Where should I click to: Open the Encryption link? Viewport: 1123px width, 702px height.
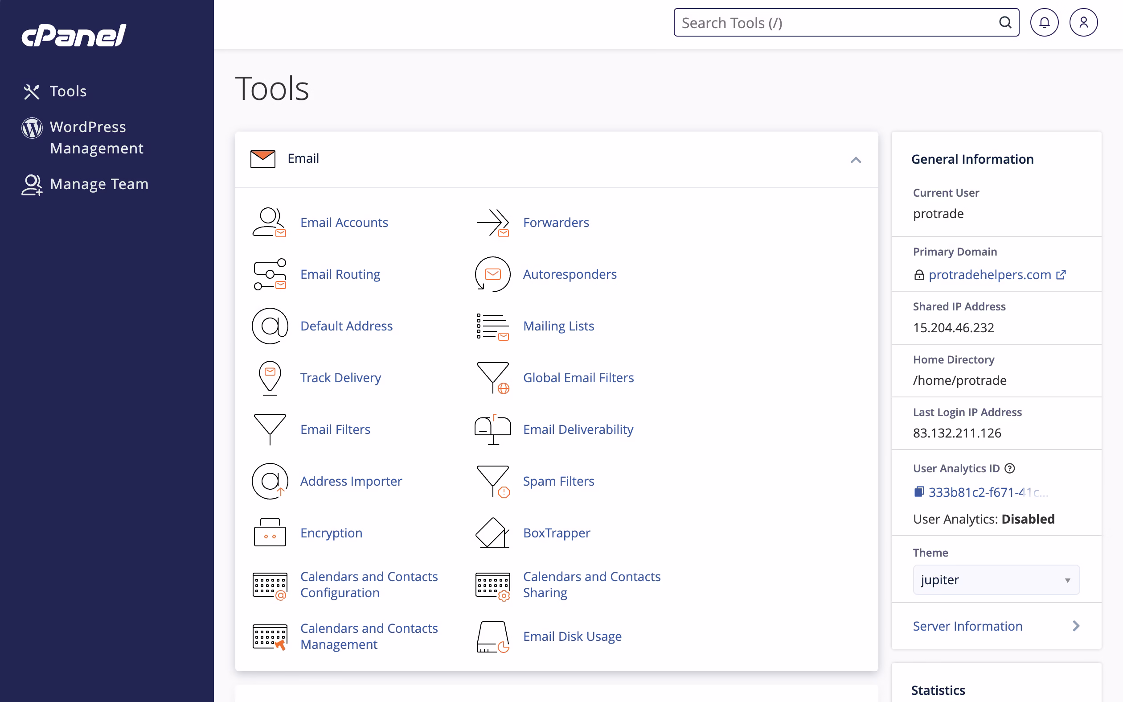click(x=332, y=533)
